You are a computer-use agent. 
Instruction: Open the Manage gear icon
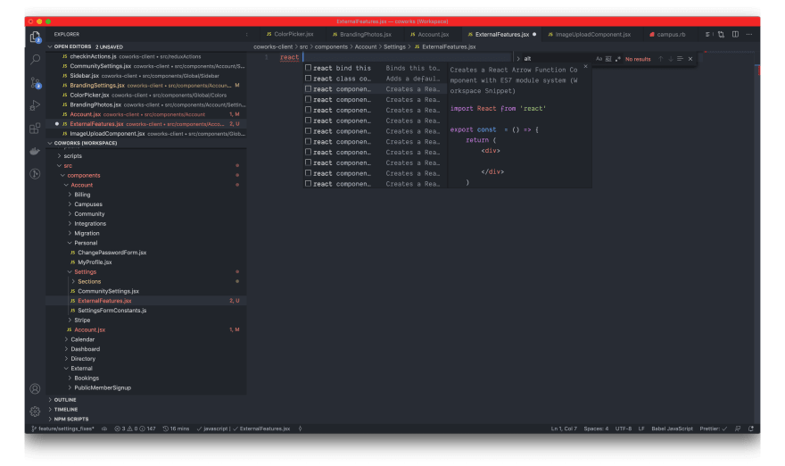[35, 412]
